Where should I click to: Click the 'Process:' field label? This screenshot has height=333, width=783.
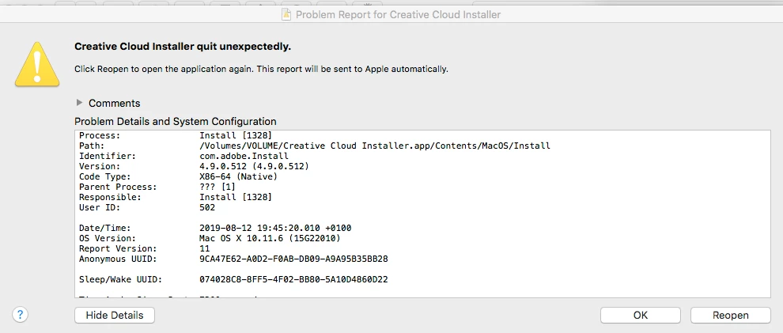pos(100,135)
